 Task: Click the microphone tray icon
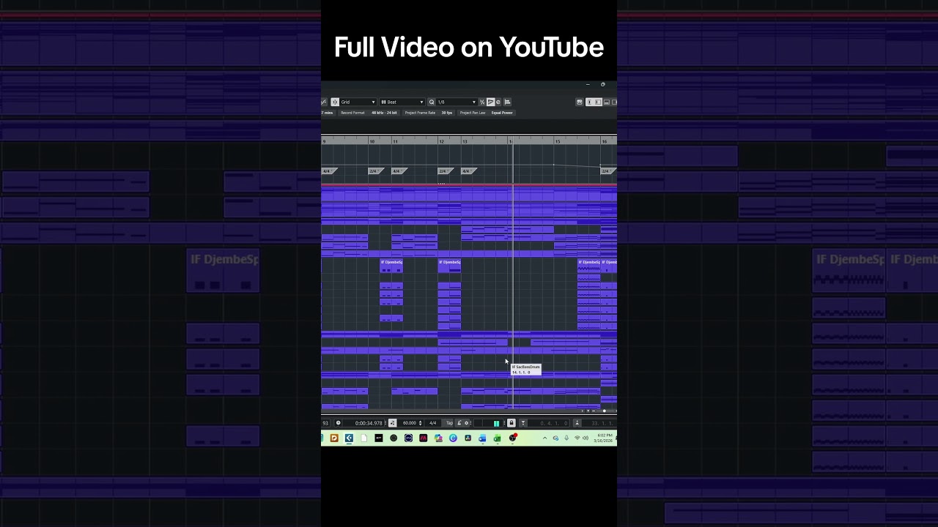click(566, 438)
